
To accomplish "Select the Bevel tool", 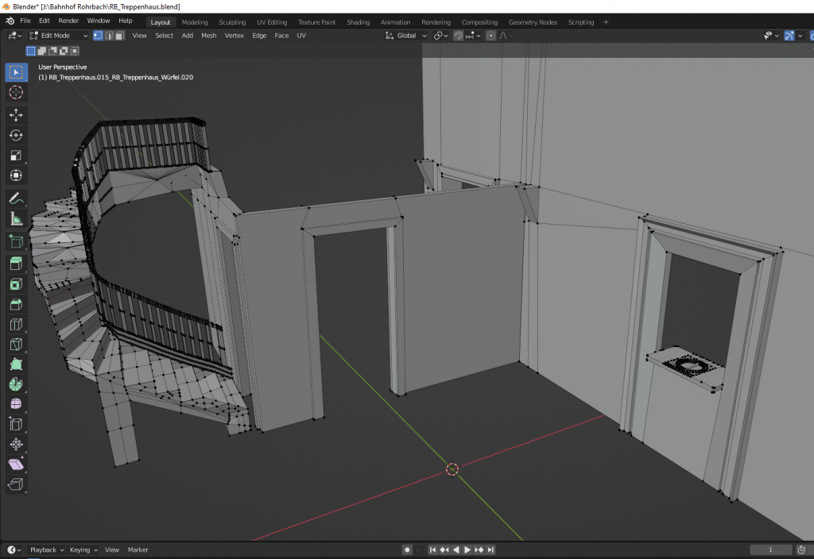I will 16,304.
